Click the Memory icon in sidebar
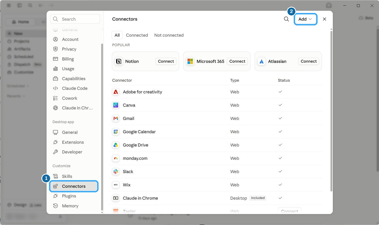Image resolution: width=379 pixels, height=225 pixels. (55, 206)
